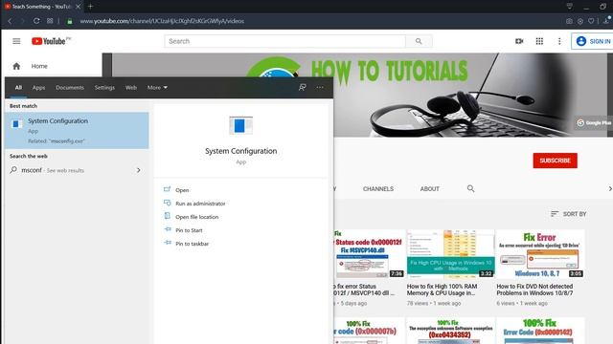Click 'How to fix High 100% RAM' title
The image size is (613, 344).
point(442,290)
